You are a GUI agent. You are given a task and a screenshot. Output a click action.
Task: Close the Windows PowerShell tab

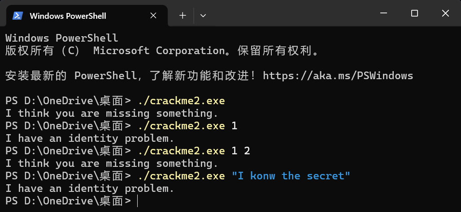pyautogui.click(x=153, y=16)
